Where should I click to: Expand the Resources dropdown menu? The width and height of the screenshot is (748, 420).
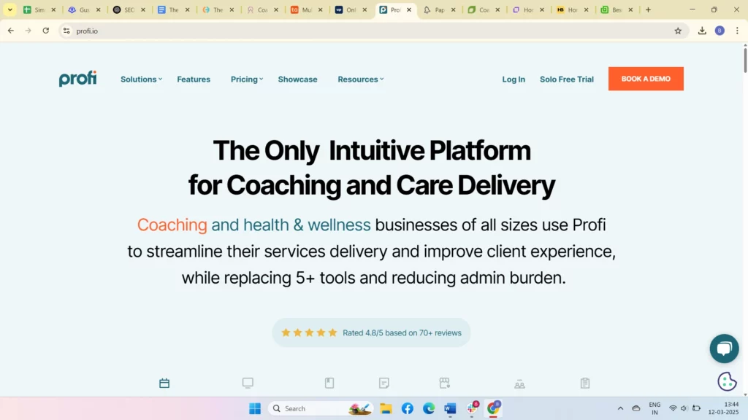pos(360,79)
